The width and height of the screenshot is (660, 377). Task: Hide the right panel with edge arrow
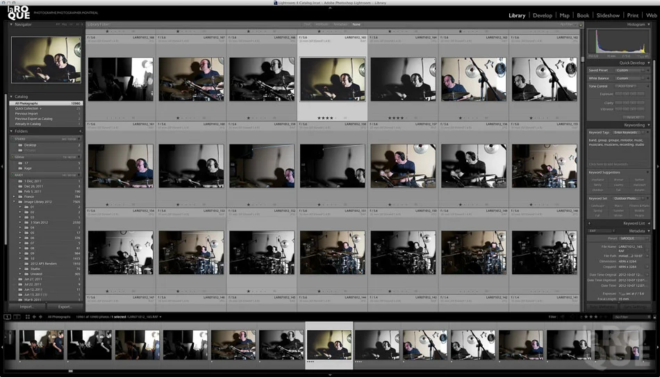coord(657,167)
